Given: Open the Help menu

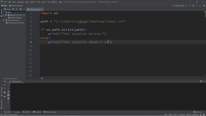Looking at the screenshot, I should (x=60, y=2).
